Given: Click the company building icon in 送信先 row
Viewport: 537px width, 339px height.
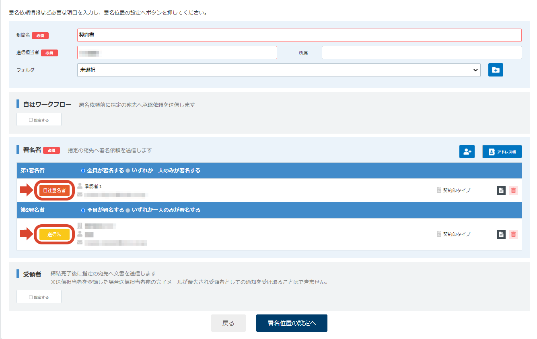Looking at the screenshot, I should (80, 225).
